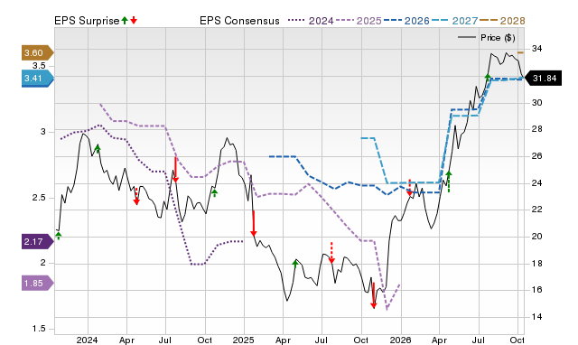Select the solid red surprise arrow after October 2025

[373, 295]
